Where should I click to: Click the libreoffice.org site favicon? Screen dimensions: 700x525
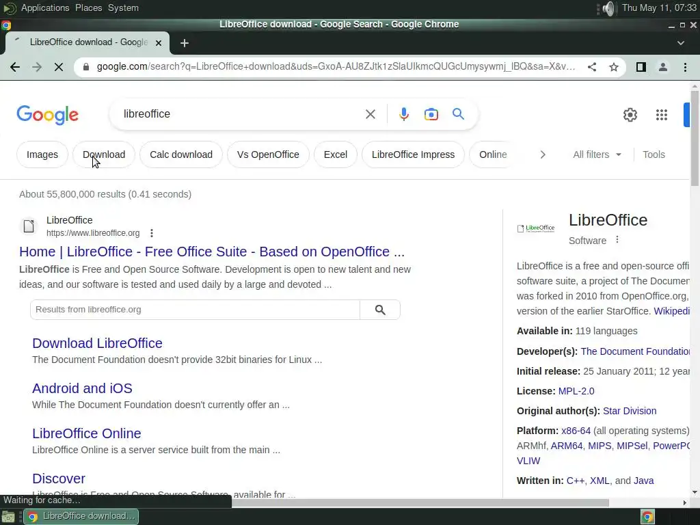click(x=29, y=226)
